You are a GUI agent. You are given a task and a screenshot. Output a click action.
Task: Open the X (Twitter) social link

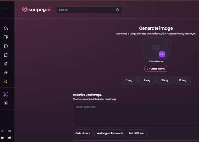pos(3,131)
